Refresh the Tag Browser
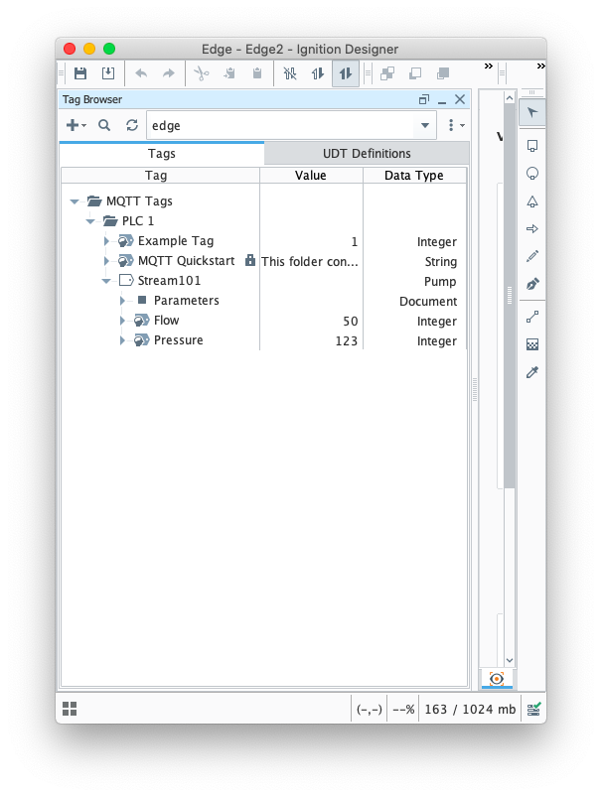This screenshot has height=797, width=602. pos(132,125)
